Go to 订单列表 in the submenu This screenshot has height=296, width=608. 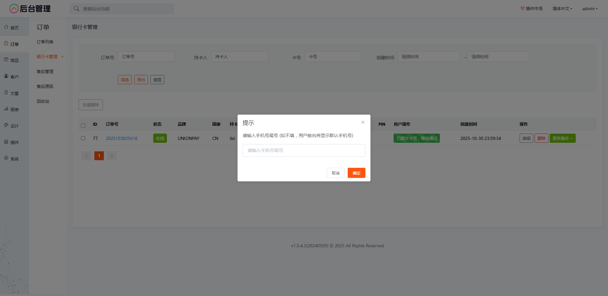click(45, 42)
